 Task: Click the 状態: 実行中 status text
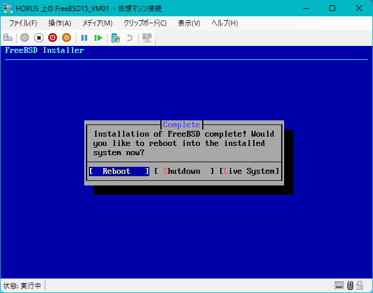coord(22,285)
